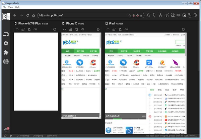Open the zoom magnifier control in toolbar
Viewport: 201px width, 139px height.
(195, 15)
